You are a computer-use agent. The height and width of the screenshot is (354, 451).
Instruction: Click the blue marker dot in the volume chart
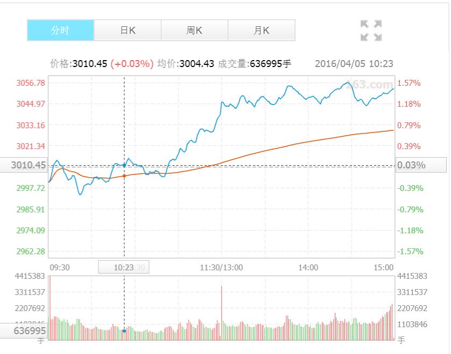[124, 331]
